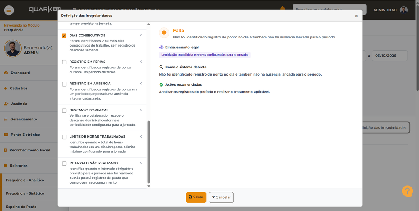Click the notification bell icon
The height and width of the screenshot is (211, 419).
point(282,8)
